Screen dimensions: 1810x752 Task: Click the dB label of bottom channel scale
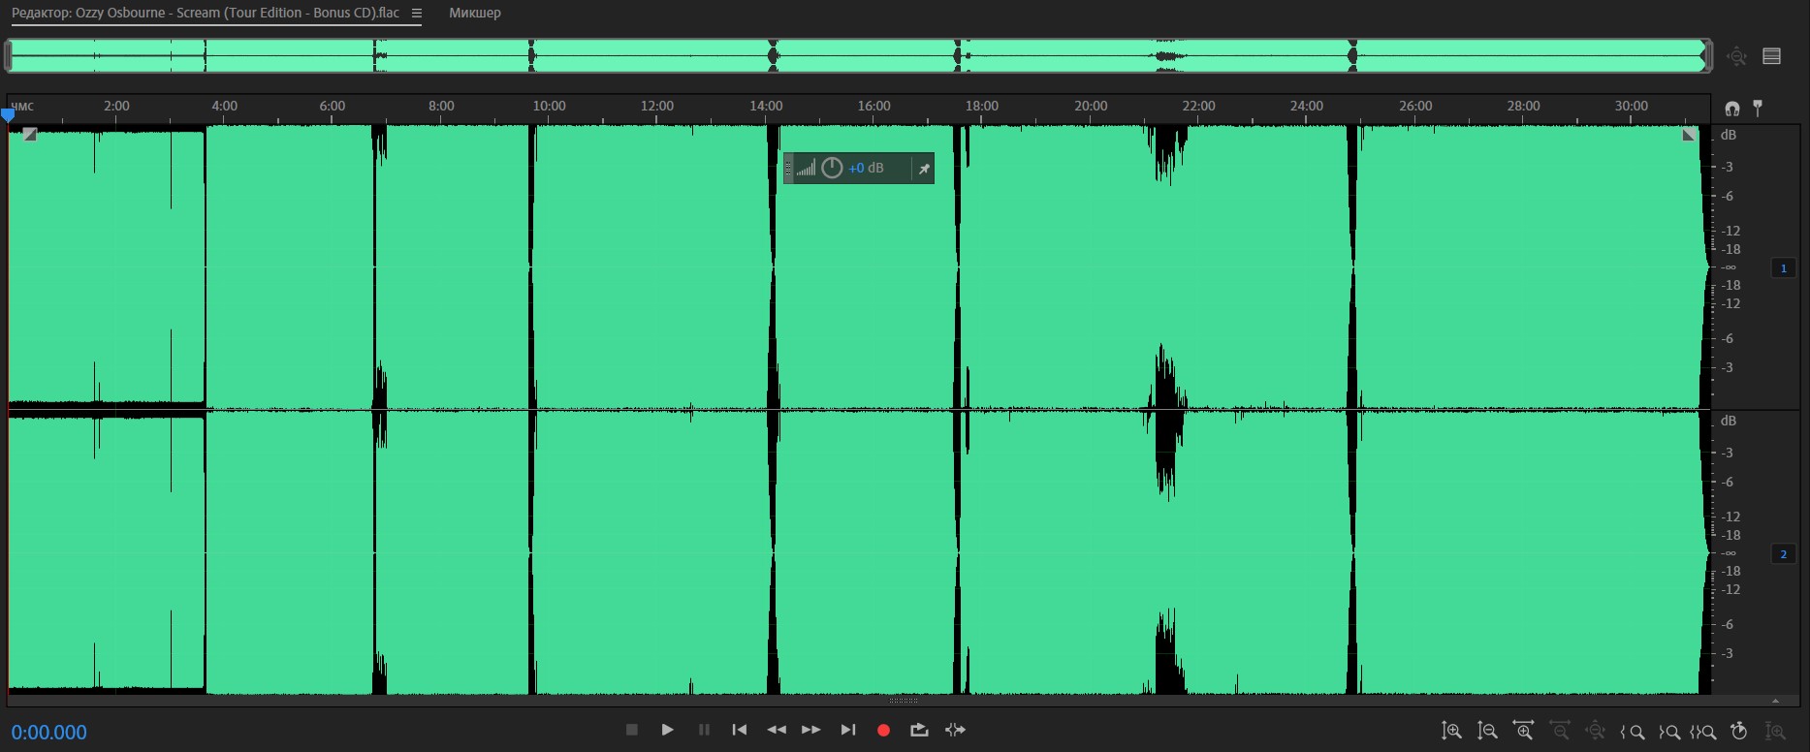(1728, 421)
